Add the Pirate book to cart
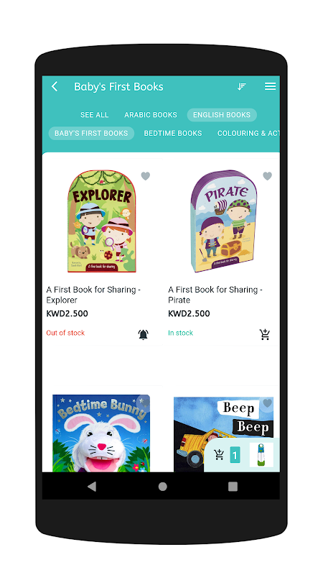 [x=265, y=334]
